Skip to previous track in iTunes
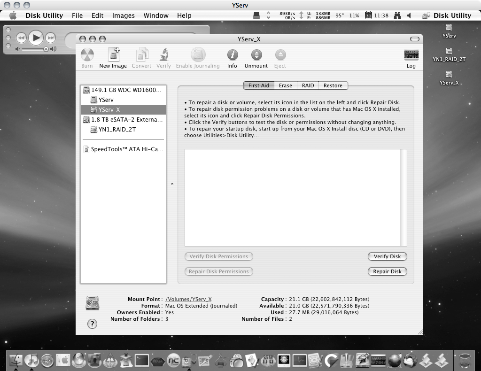The height and width of the screenshot is (371, 481). (x=21, y=38)
